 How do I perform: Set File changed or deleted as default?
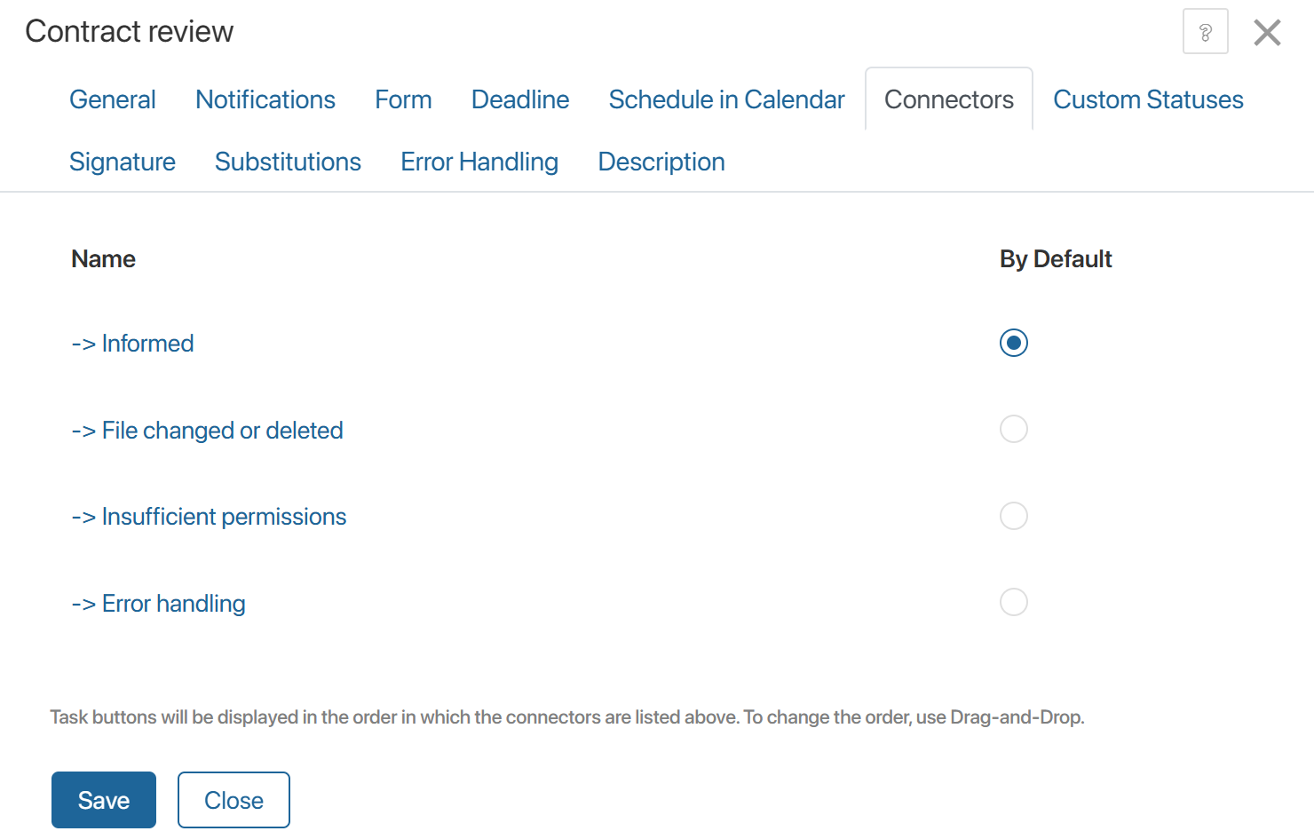1013,430
